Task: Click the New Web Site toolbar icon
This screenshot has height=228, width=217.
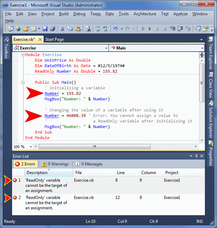Action: [18, 29]
